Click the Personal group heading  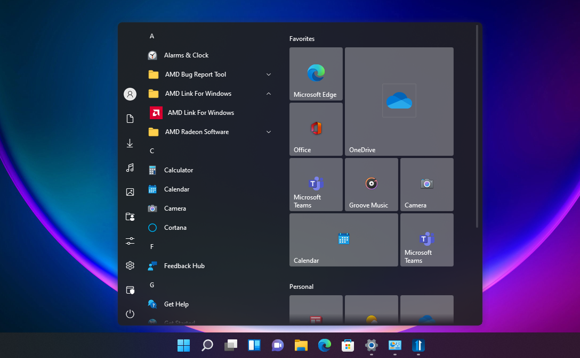coord(301,287)
